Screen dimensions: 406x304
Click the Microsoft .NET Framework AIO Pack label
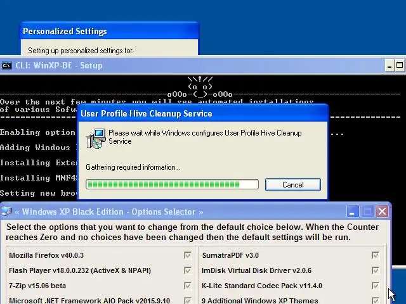89,301
